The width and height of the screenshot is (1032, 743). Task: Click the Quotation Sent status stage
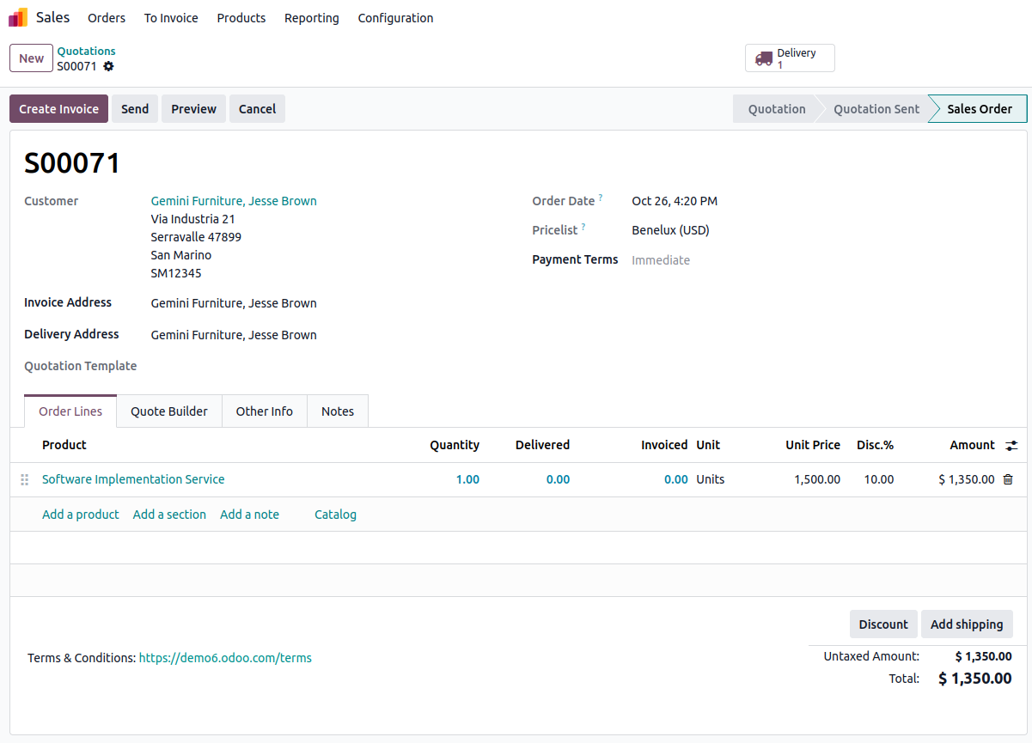pyautogui.click(x=876, y=109)
